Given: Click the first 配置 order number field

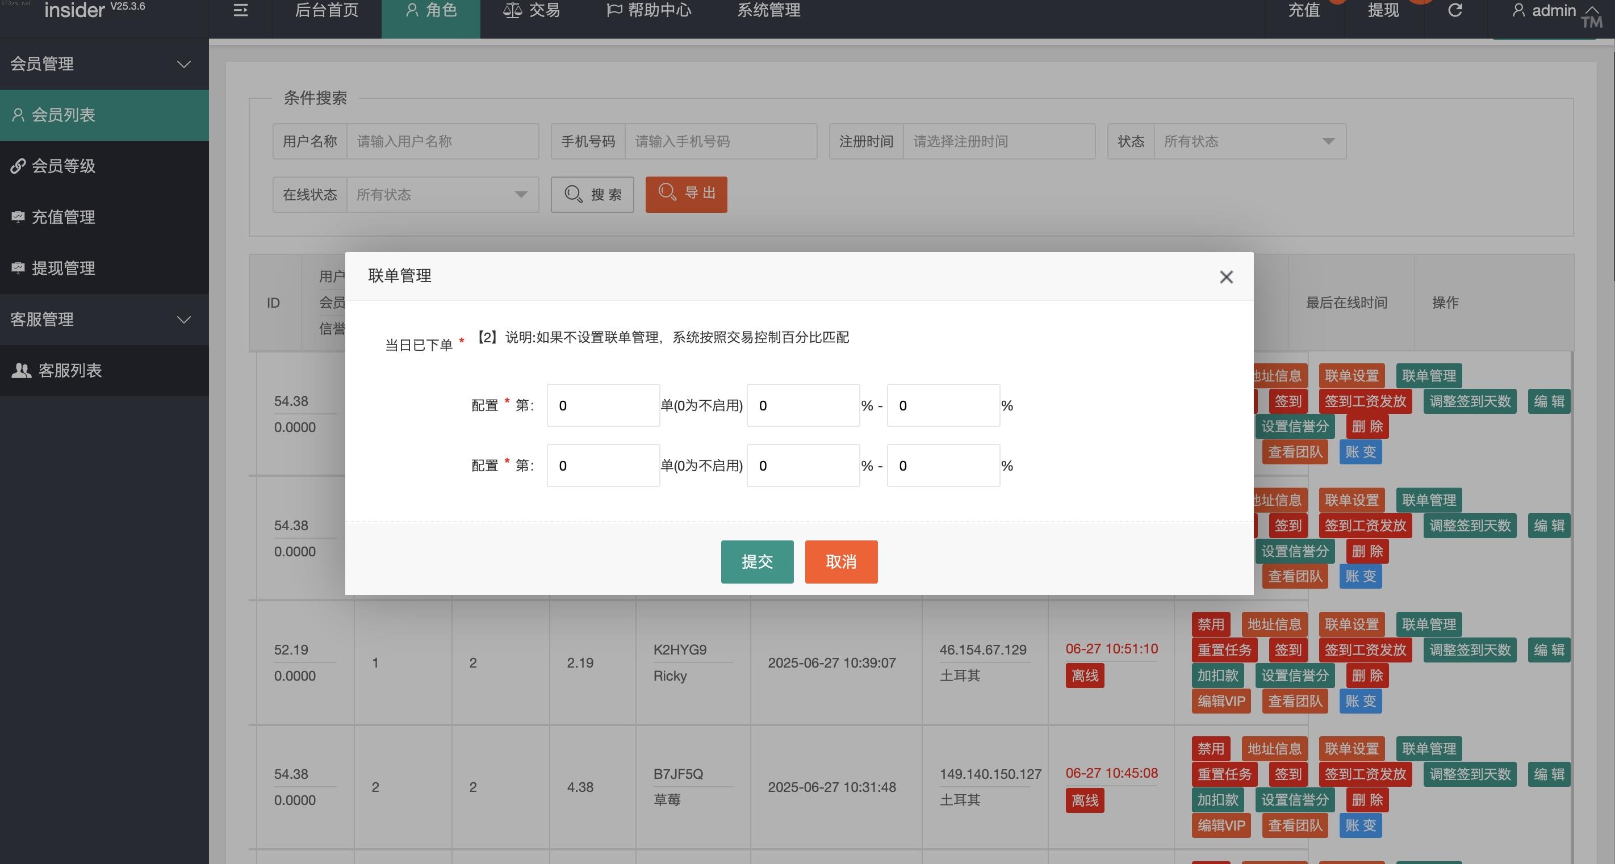Looking at the screenshot, I should click(603, 405).
